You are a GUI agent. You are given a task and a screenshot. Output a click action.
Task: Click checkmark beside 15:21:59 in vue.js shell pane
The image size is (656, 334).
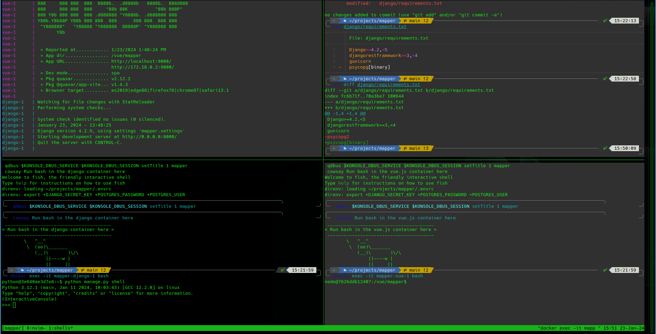coord(605,270)
